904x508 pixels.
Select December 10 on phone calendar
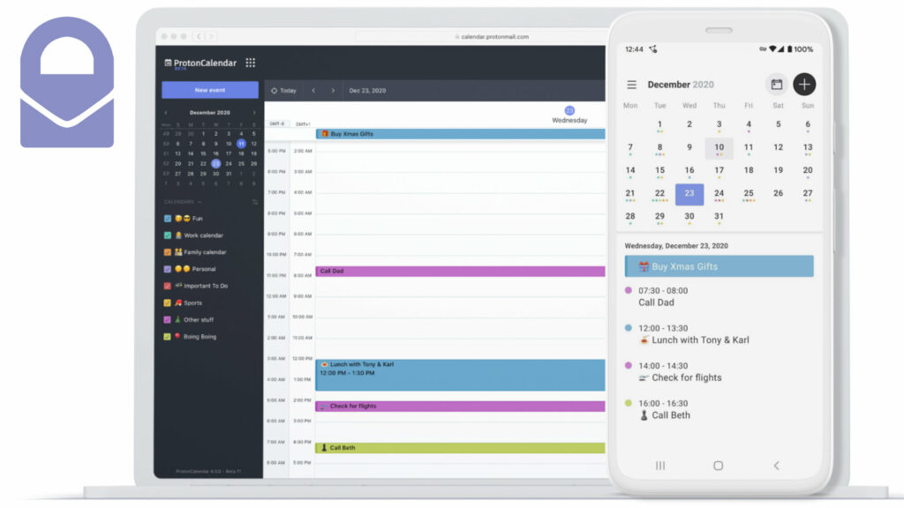point(719,148)
